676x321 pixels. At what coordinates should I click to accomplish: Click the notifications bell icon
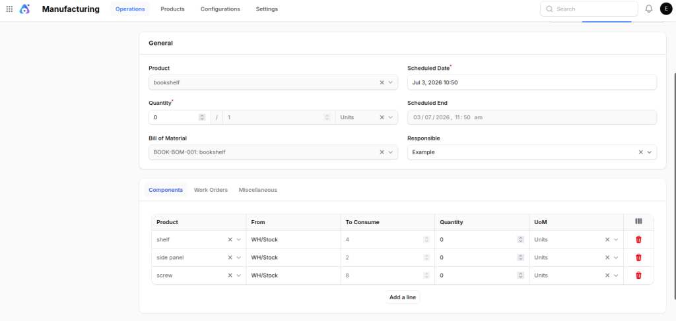click(x=649, y=9)
